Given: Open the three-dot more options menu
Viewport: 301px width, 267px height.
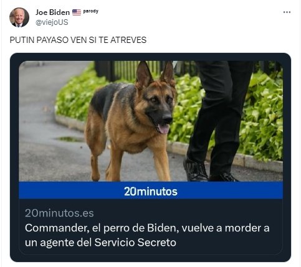Looking at the screenshot, I should click(x=287, y=12).
